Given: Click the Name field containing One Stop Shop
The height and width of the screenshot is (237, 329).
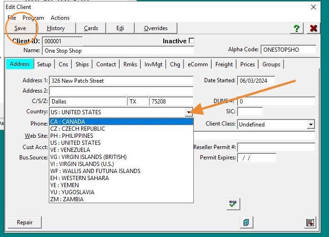Looking at the screenshot, I should click(x=118, y=51).
